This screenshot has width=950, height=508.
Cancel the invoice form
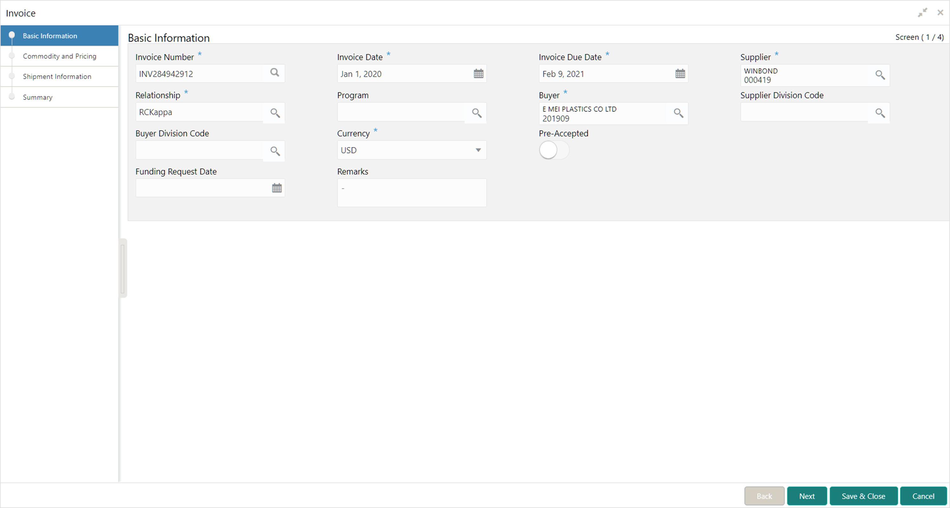923,496
